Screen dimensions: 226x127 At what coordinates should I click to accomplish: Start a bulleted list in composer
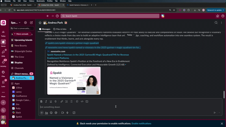71,101
